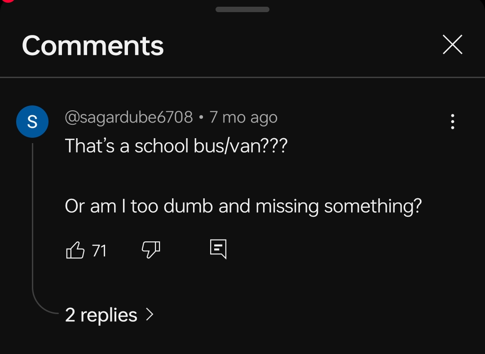Screen dimensions: 485x354
Task: Tap the divider under the Comments header
Action: (242, 77)
